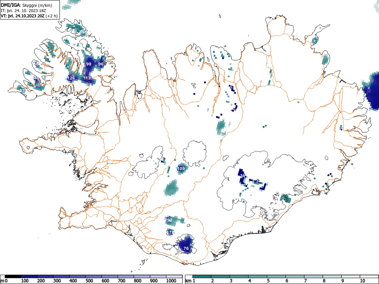Click the 'IT: þri. 24. 10. 2023 18Z' line

pyautogui.click(x=23, y=11)
